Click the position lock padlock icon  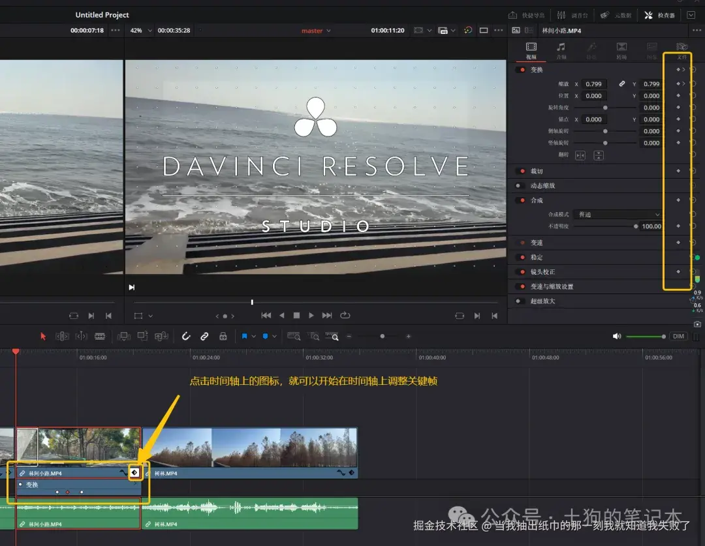point(223,336)
